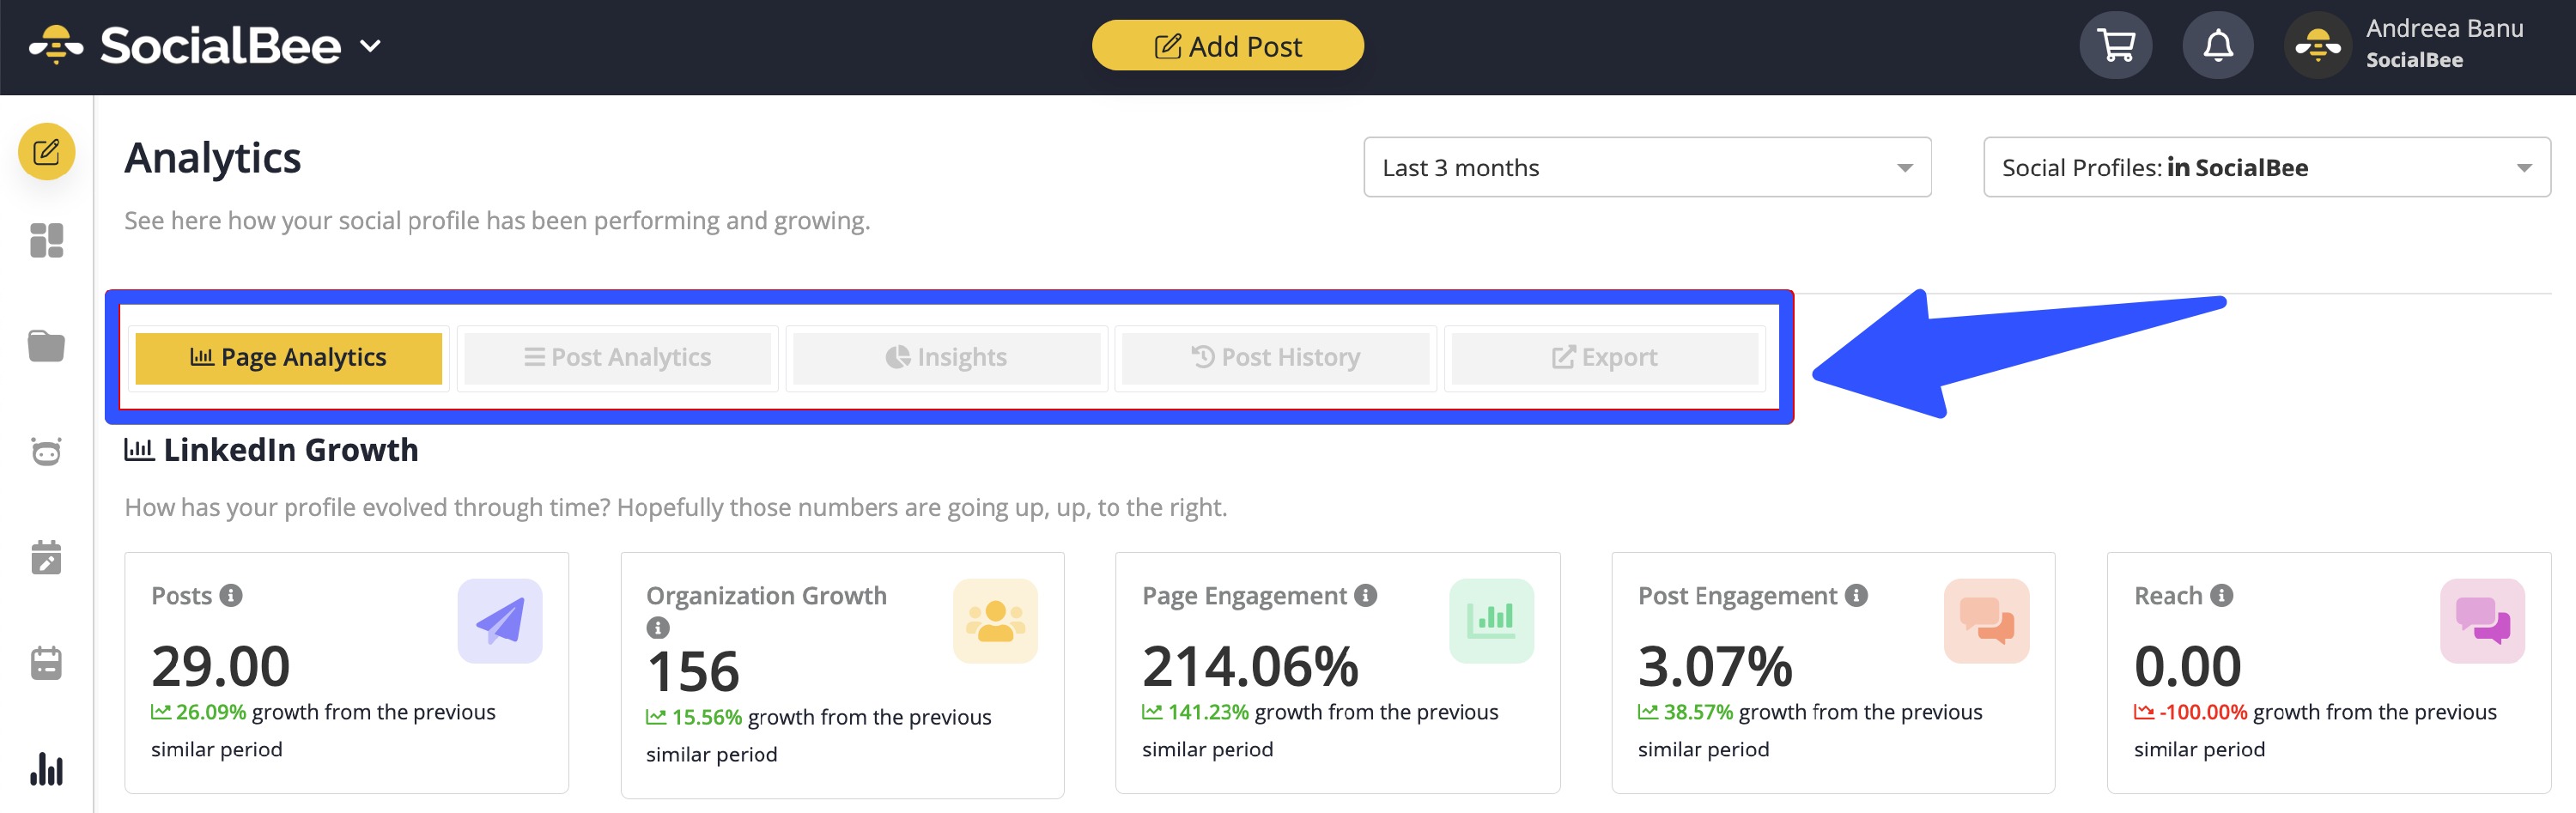Click the Posts info tooltip icon
The width and height of the screenshot is (2576, 813).
click(x=230, y=594)
